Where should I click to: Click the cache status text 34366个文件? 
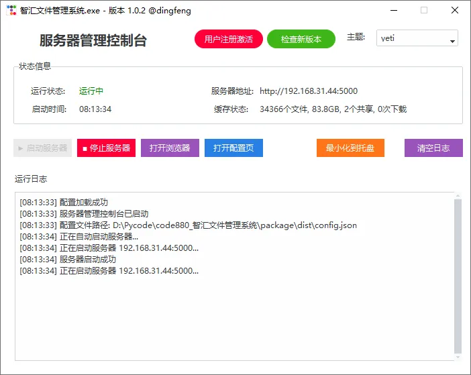(x=284, y=109)
